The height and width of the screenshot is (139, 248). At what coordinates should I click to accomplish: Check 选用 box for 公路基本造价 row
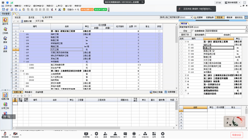tap(181, 94)
